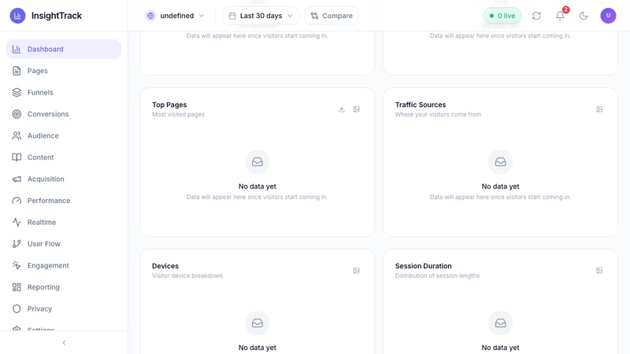Open the site selector dropdown 'undefined'
This screenshot has width=630, height=354.
[x=175, y=16]
